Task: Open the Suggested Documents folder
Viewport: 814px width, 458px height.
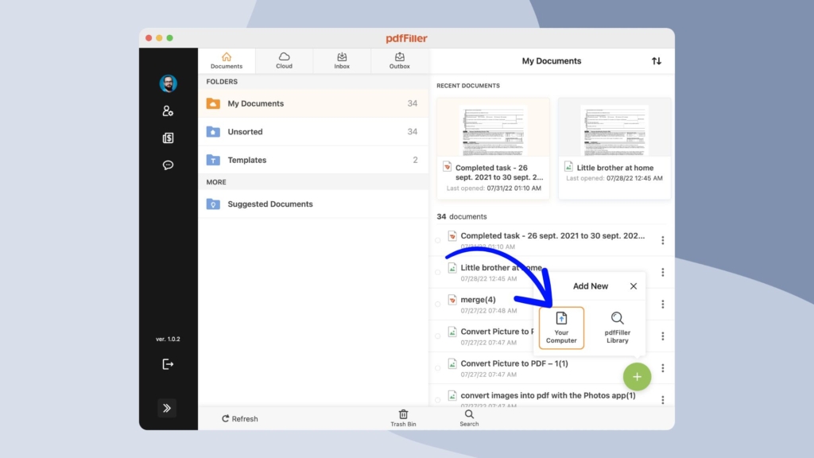Action: point(313,204)
